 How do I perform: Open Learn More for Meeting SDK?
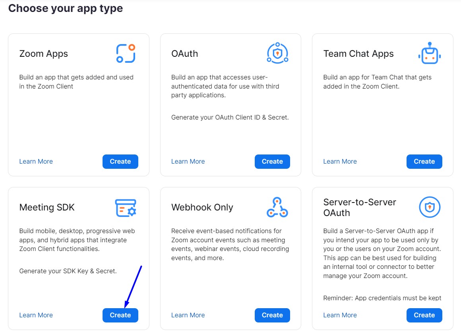[36, 315]
